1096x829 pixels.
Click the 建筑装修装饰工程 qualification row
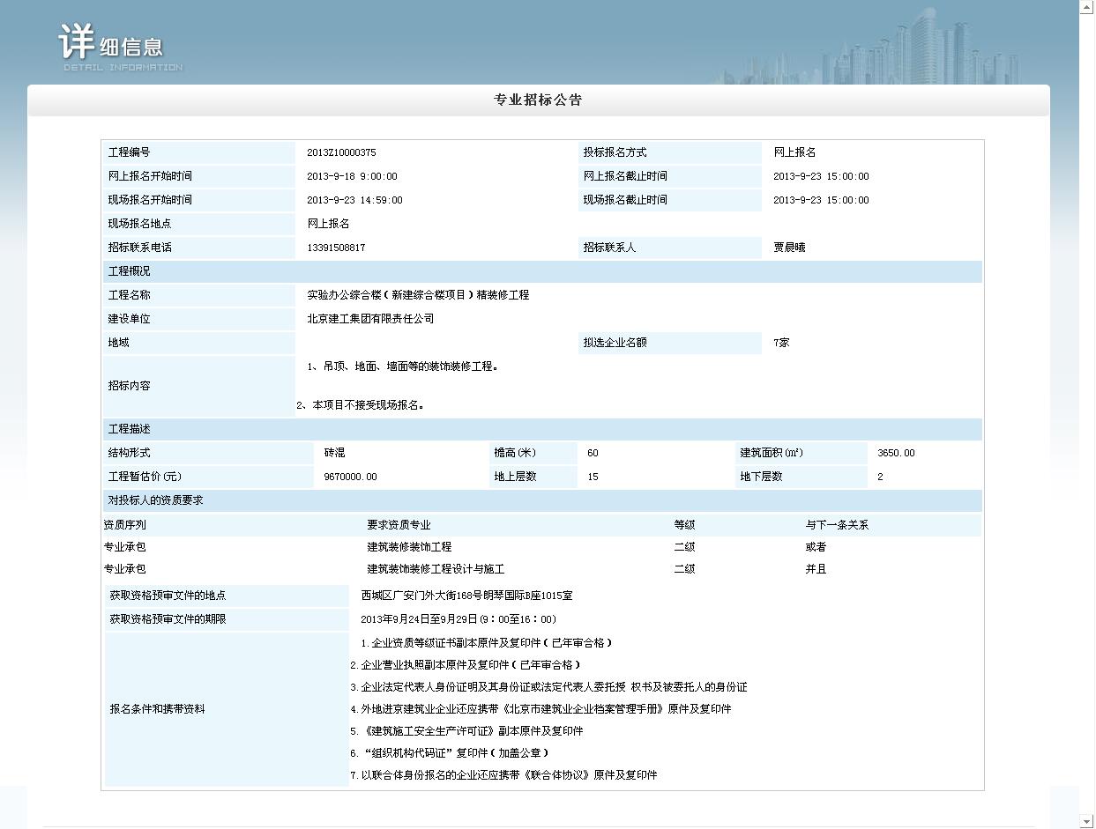[409, 547]
